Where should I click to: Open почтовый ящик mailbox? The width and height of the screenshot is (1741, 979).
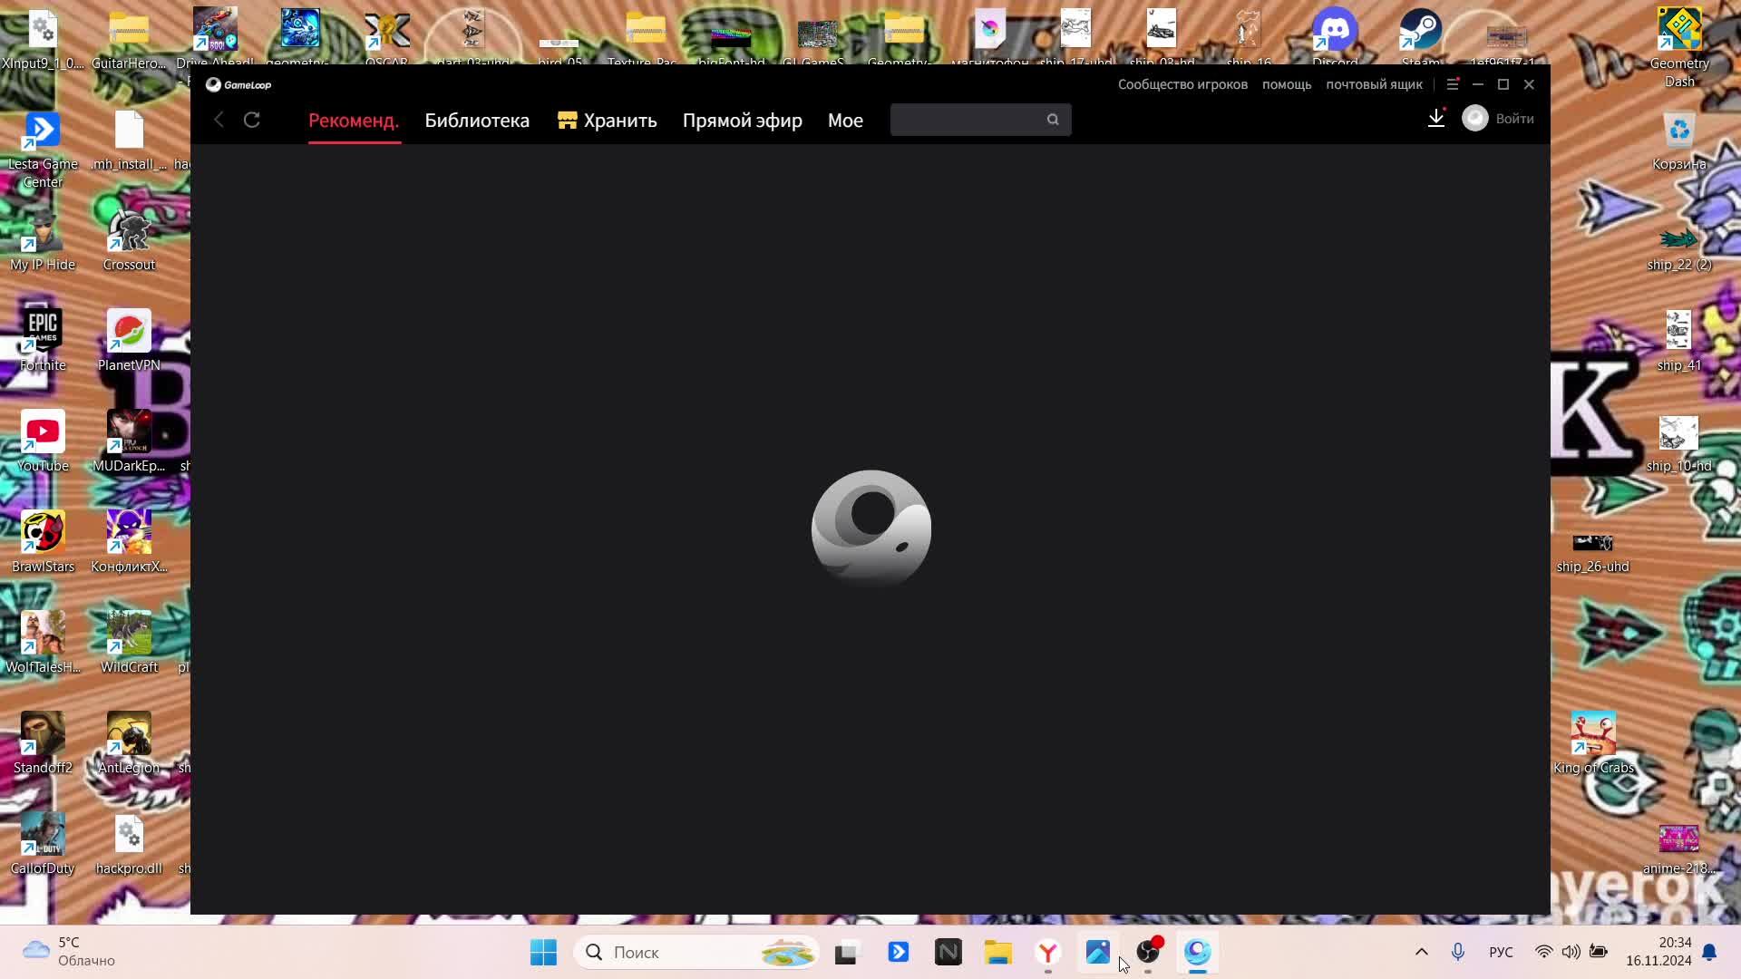pos(1374,84)
